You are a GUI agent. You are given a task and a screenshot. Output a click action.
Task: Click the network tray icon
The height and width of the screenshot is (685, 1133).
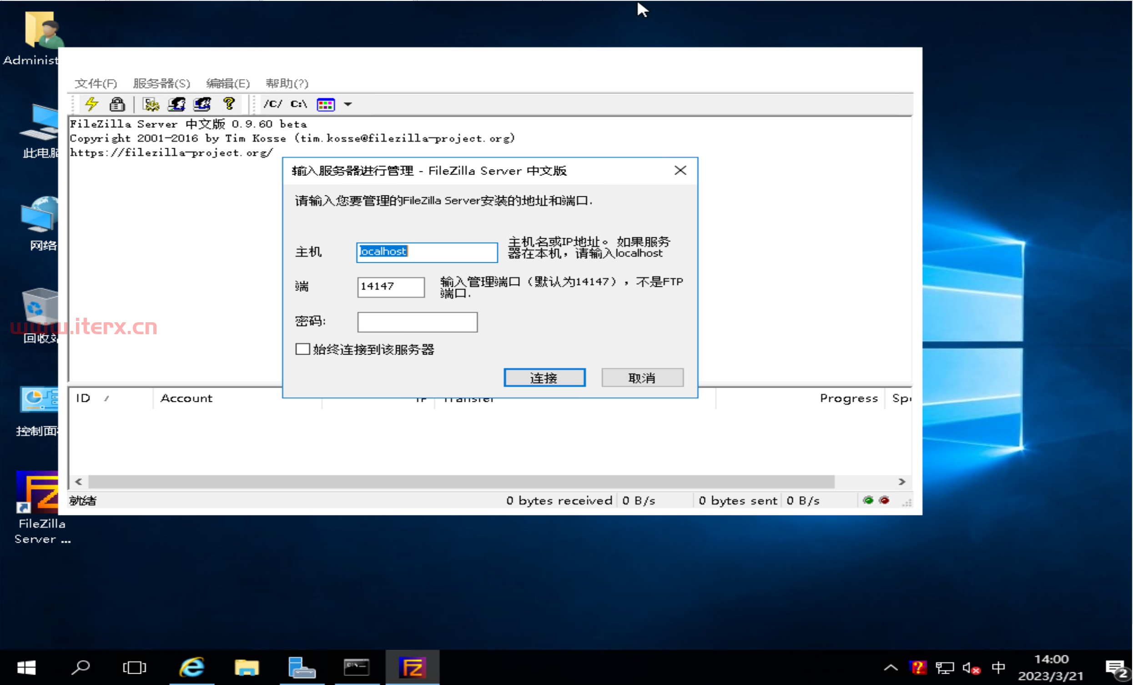point(945,668)
